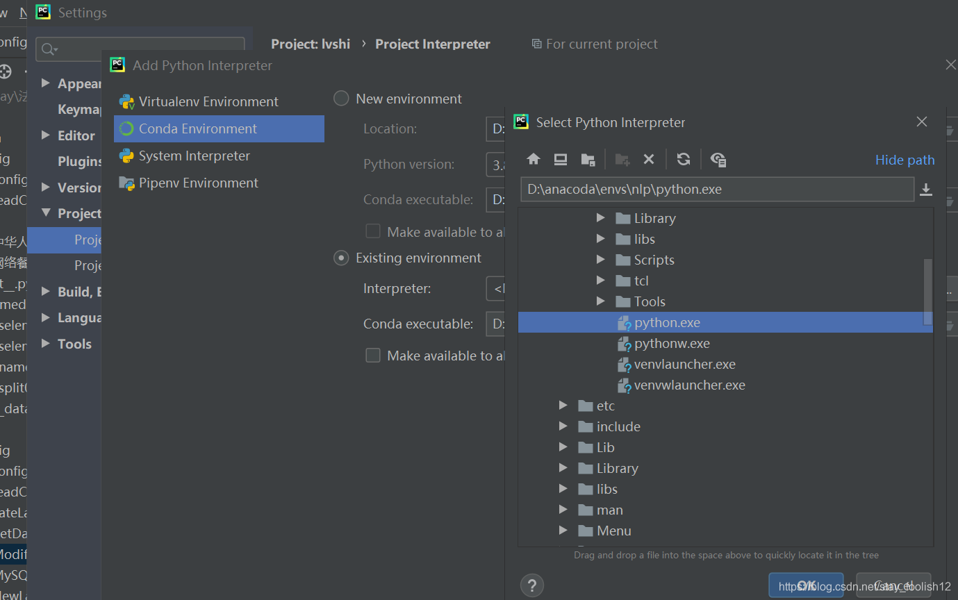Viewport: 958px width, 600px height.
Task: Refresh the file tree
Action: pos(684,159)
